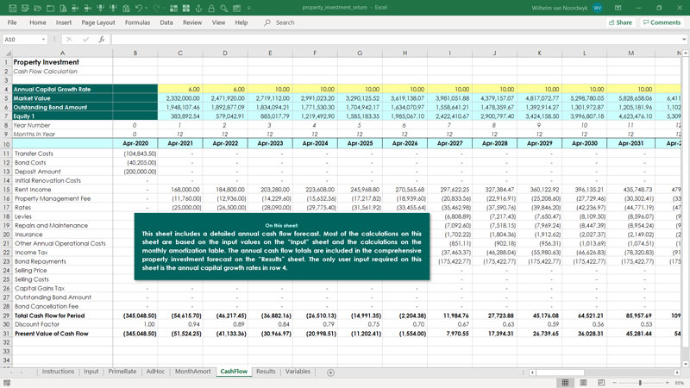Open the File menu
690x388 pixels.
pos(12,22)
